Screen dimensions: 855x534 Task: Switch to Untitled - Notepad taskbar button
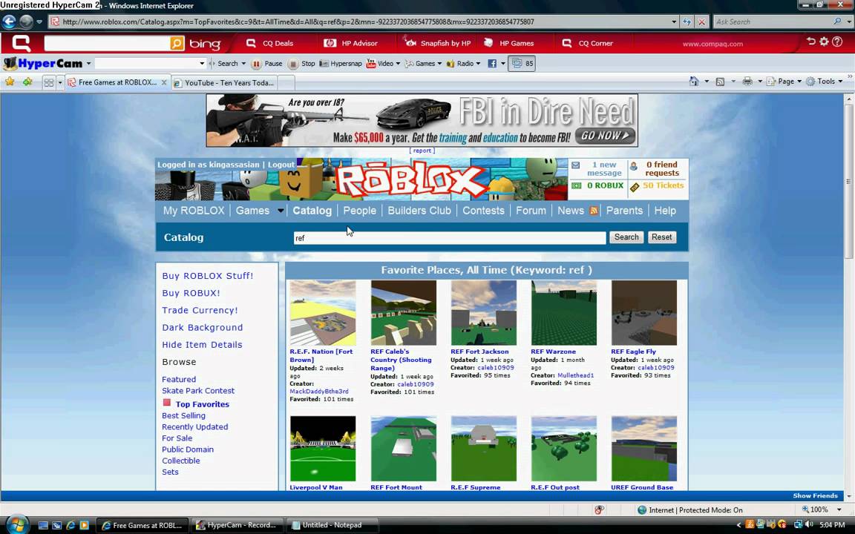point(332,525)
